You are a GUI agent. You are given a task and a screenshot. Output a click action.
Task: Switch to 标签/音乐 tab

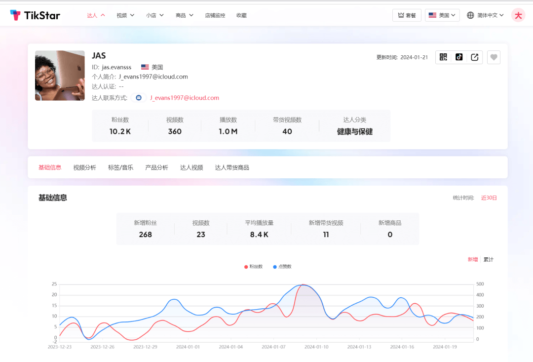click(121, 167)
